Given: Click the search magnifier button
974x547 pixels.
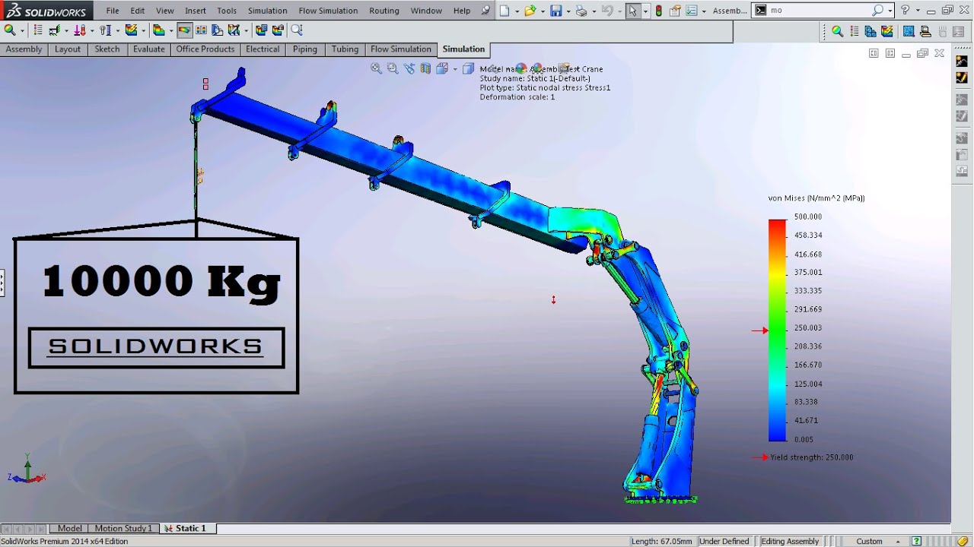Looking at the screenshot, I should 877,11.
